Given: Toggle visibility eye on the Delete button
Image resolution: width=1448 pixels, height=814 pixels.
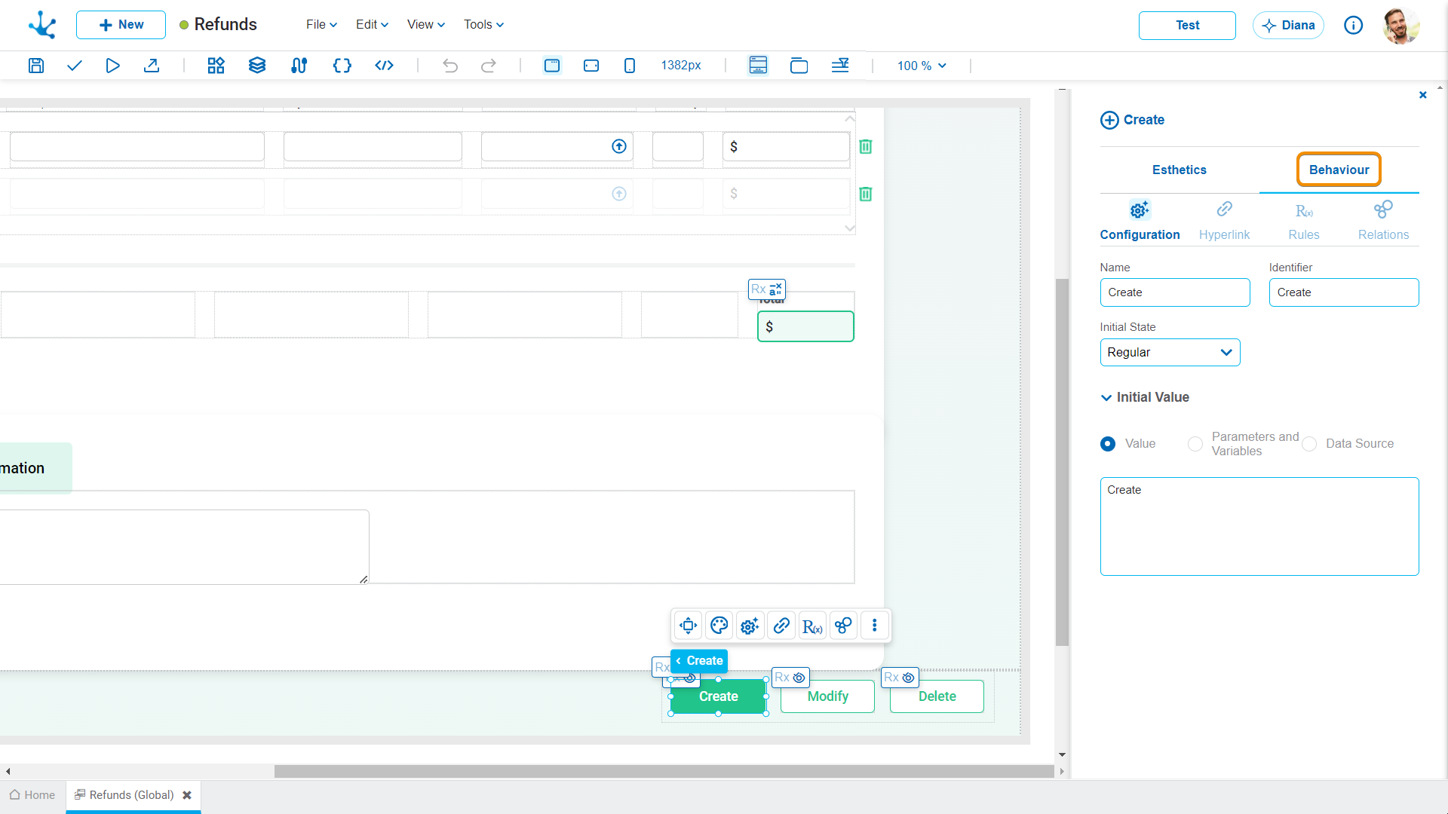Looking at the screenshot, I should pos(909,678).
